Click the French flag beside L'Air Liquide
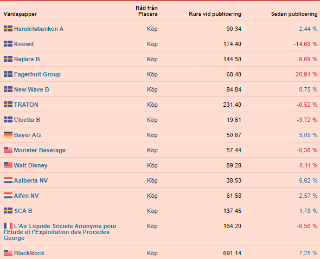The image size is (320, 259). (8, 226)
